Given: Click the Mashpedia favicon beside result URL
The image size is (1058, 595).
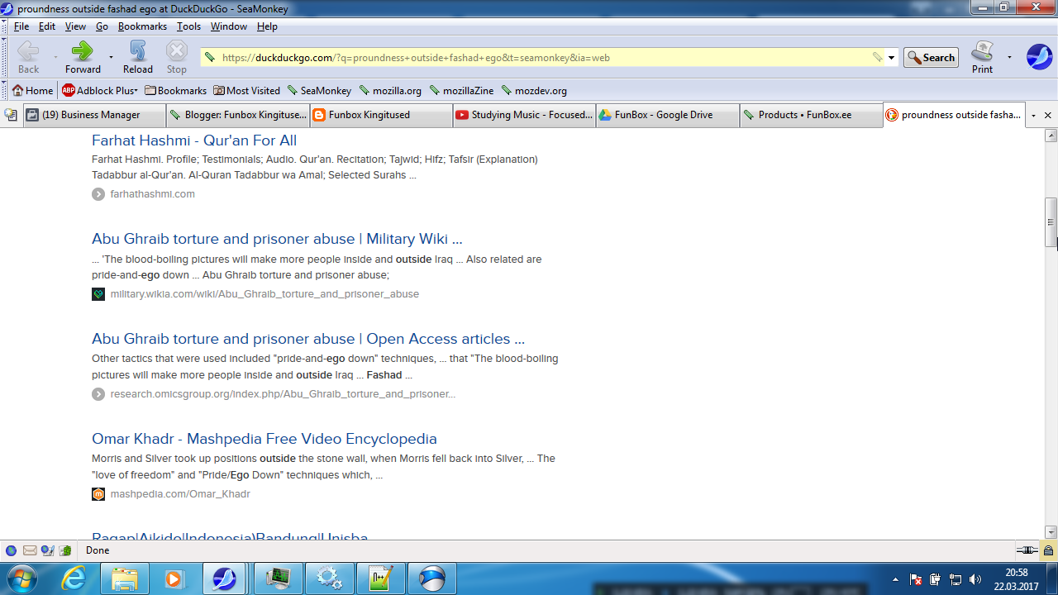Looking at the screenshot, I should [98, 494].
